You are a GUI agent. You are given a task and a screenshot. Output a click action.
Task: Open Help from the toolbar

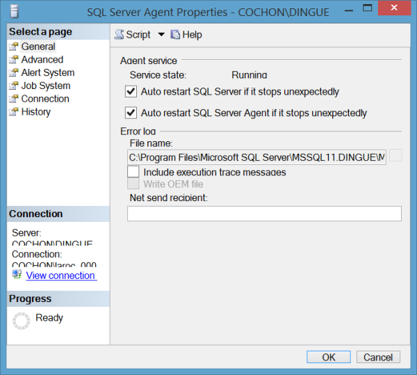[186, 35]
